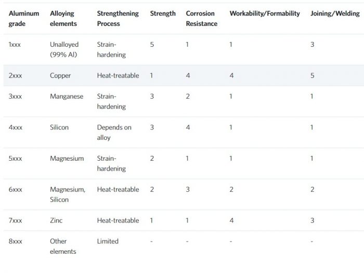Click the "Limited" strengthening process cell
The height and width of the screenshot is (273, 364).
click(108, 241)
